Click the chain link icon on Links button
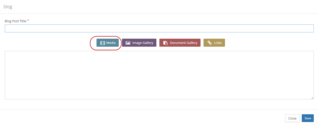Image resolution: width=318 pixels, height=127 pixels. [x=210, y=43]
